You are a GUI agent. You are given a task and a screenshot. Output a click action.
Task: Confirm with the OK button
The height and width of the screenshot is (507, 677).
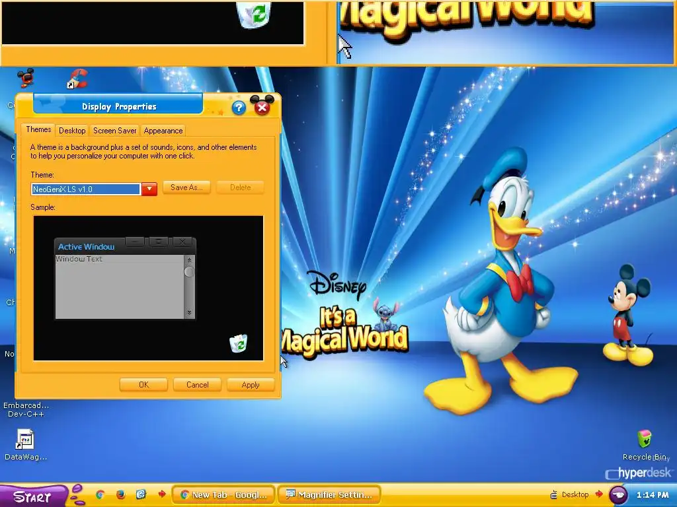(x=143, y=385)
